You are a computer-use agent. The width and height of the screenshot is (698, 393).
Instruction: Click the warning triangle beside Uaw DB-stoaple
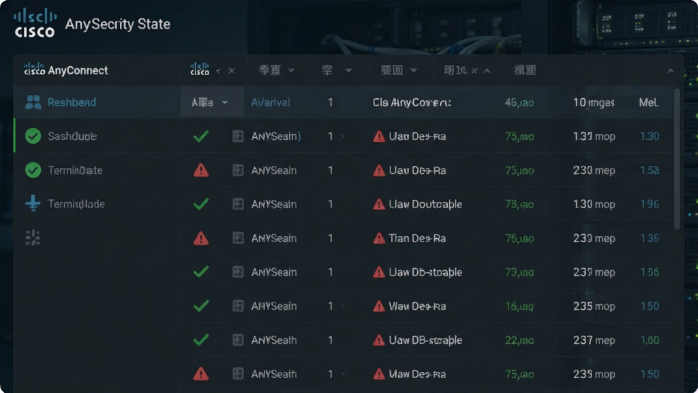pos(379,272)
